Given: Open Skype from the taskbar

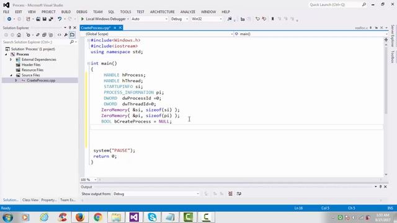Looking at the screenshot, I should pyautogui.click(x=152, y=217).
